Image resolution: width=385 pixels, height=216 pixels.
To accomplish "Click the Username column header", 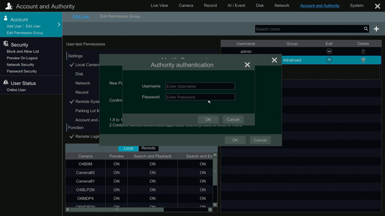I will point(246,44).
